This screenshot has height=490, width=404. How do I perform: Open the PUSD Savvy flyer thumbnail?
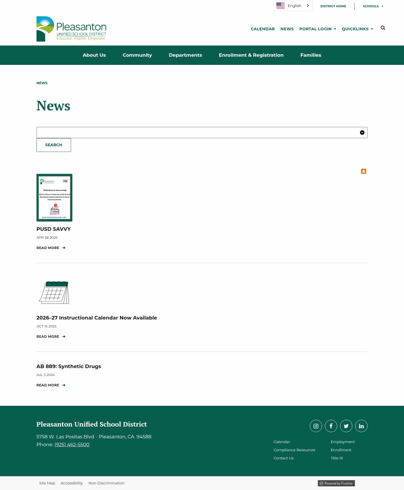[x=54, y=198]
